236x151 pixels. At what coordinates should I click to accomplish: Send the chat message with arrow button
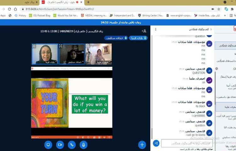(x=156, y=143)
